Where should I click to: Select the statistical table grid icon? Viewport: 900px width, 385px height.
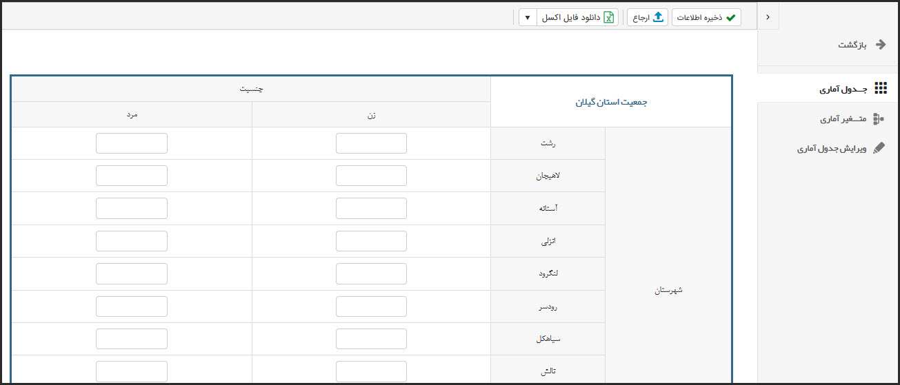tap(880, 88)
